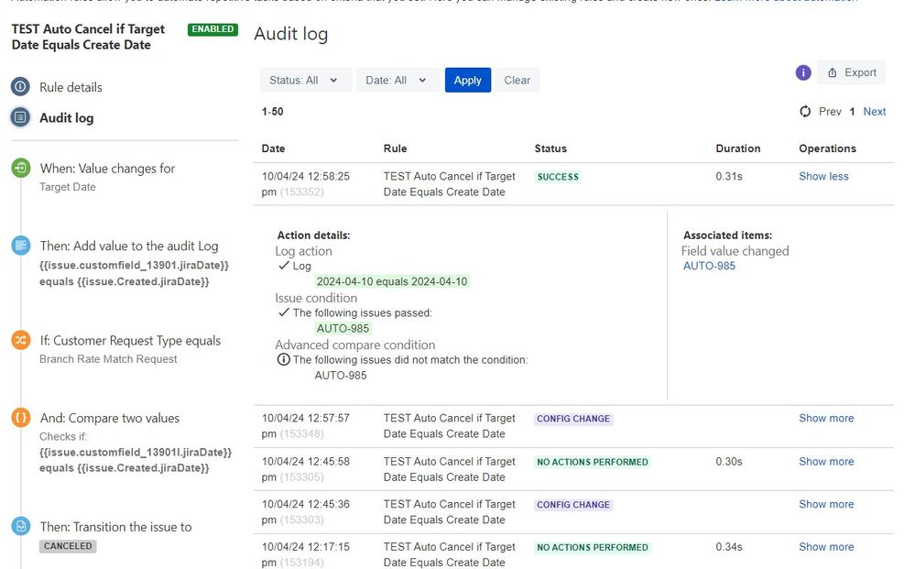Click the green trigger icon beside When: Value changes

pyautogui.click(x=19, y=168)
